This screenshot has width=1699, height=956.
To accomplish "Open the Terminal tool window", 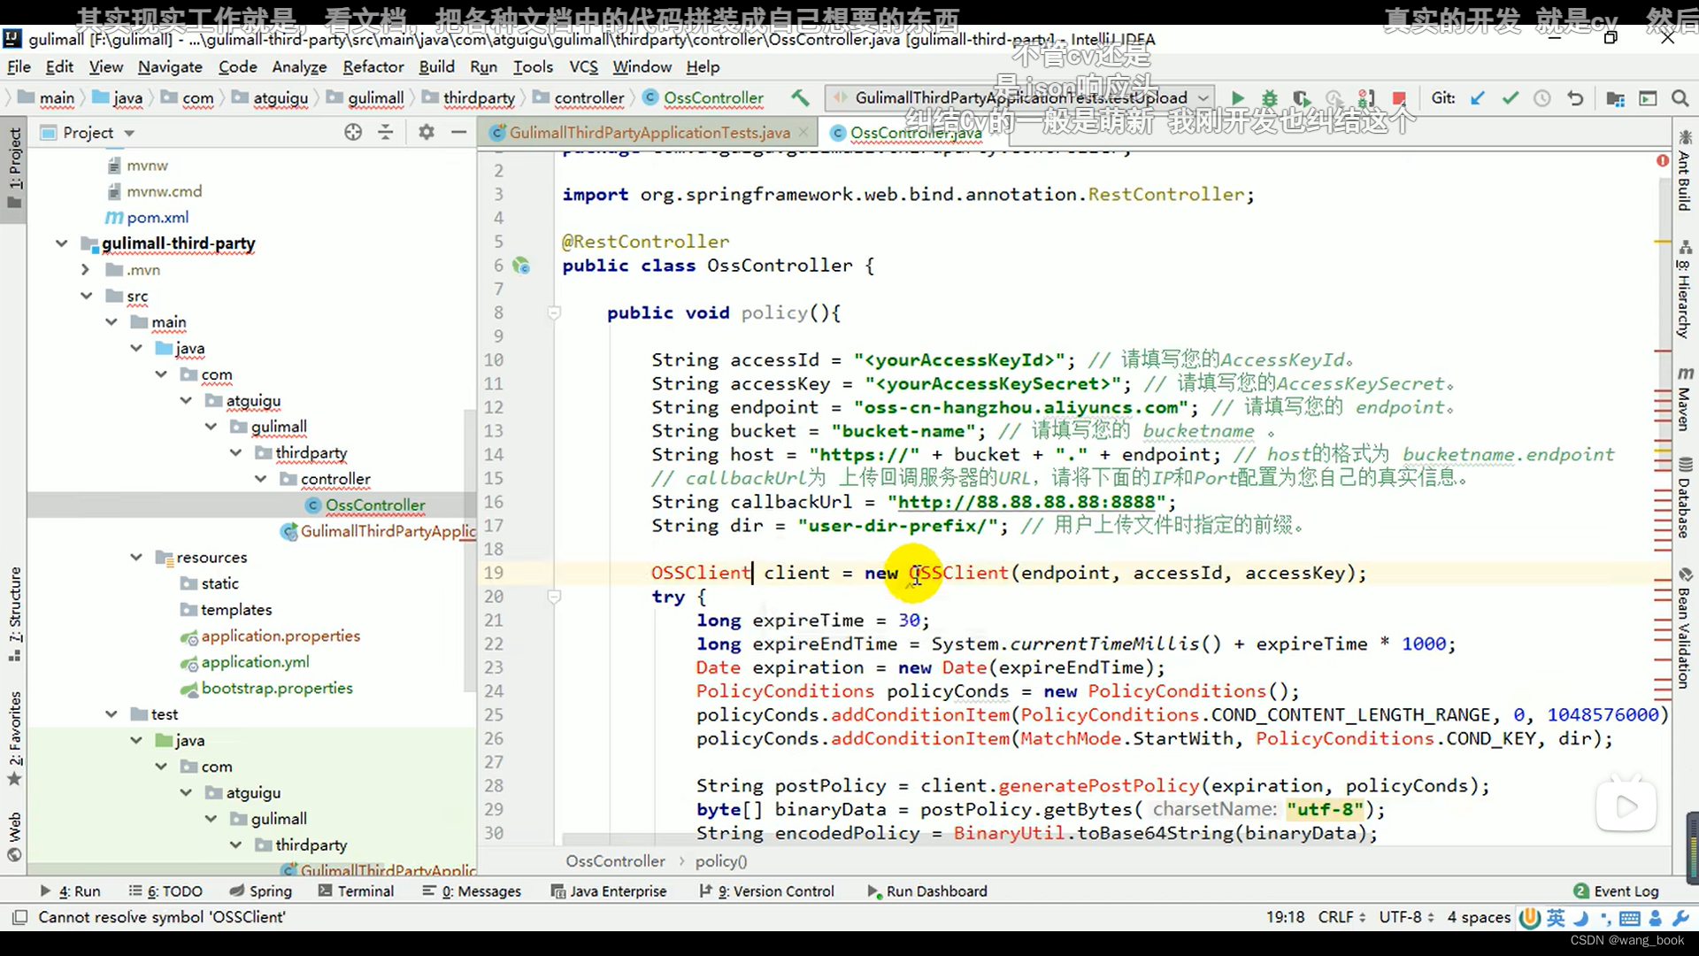I will (356, 891).
